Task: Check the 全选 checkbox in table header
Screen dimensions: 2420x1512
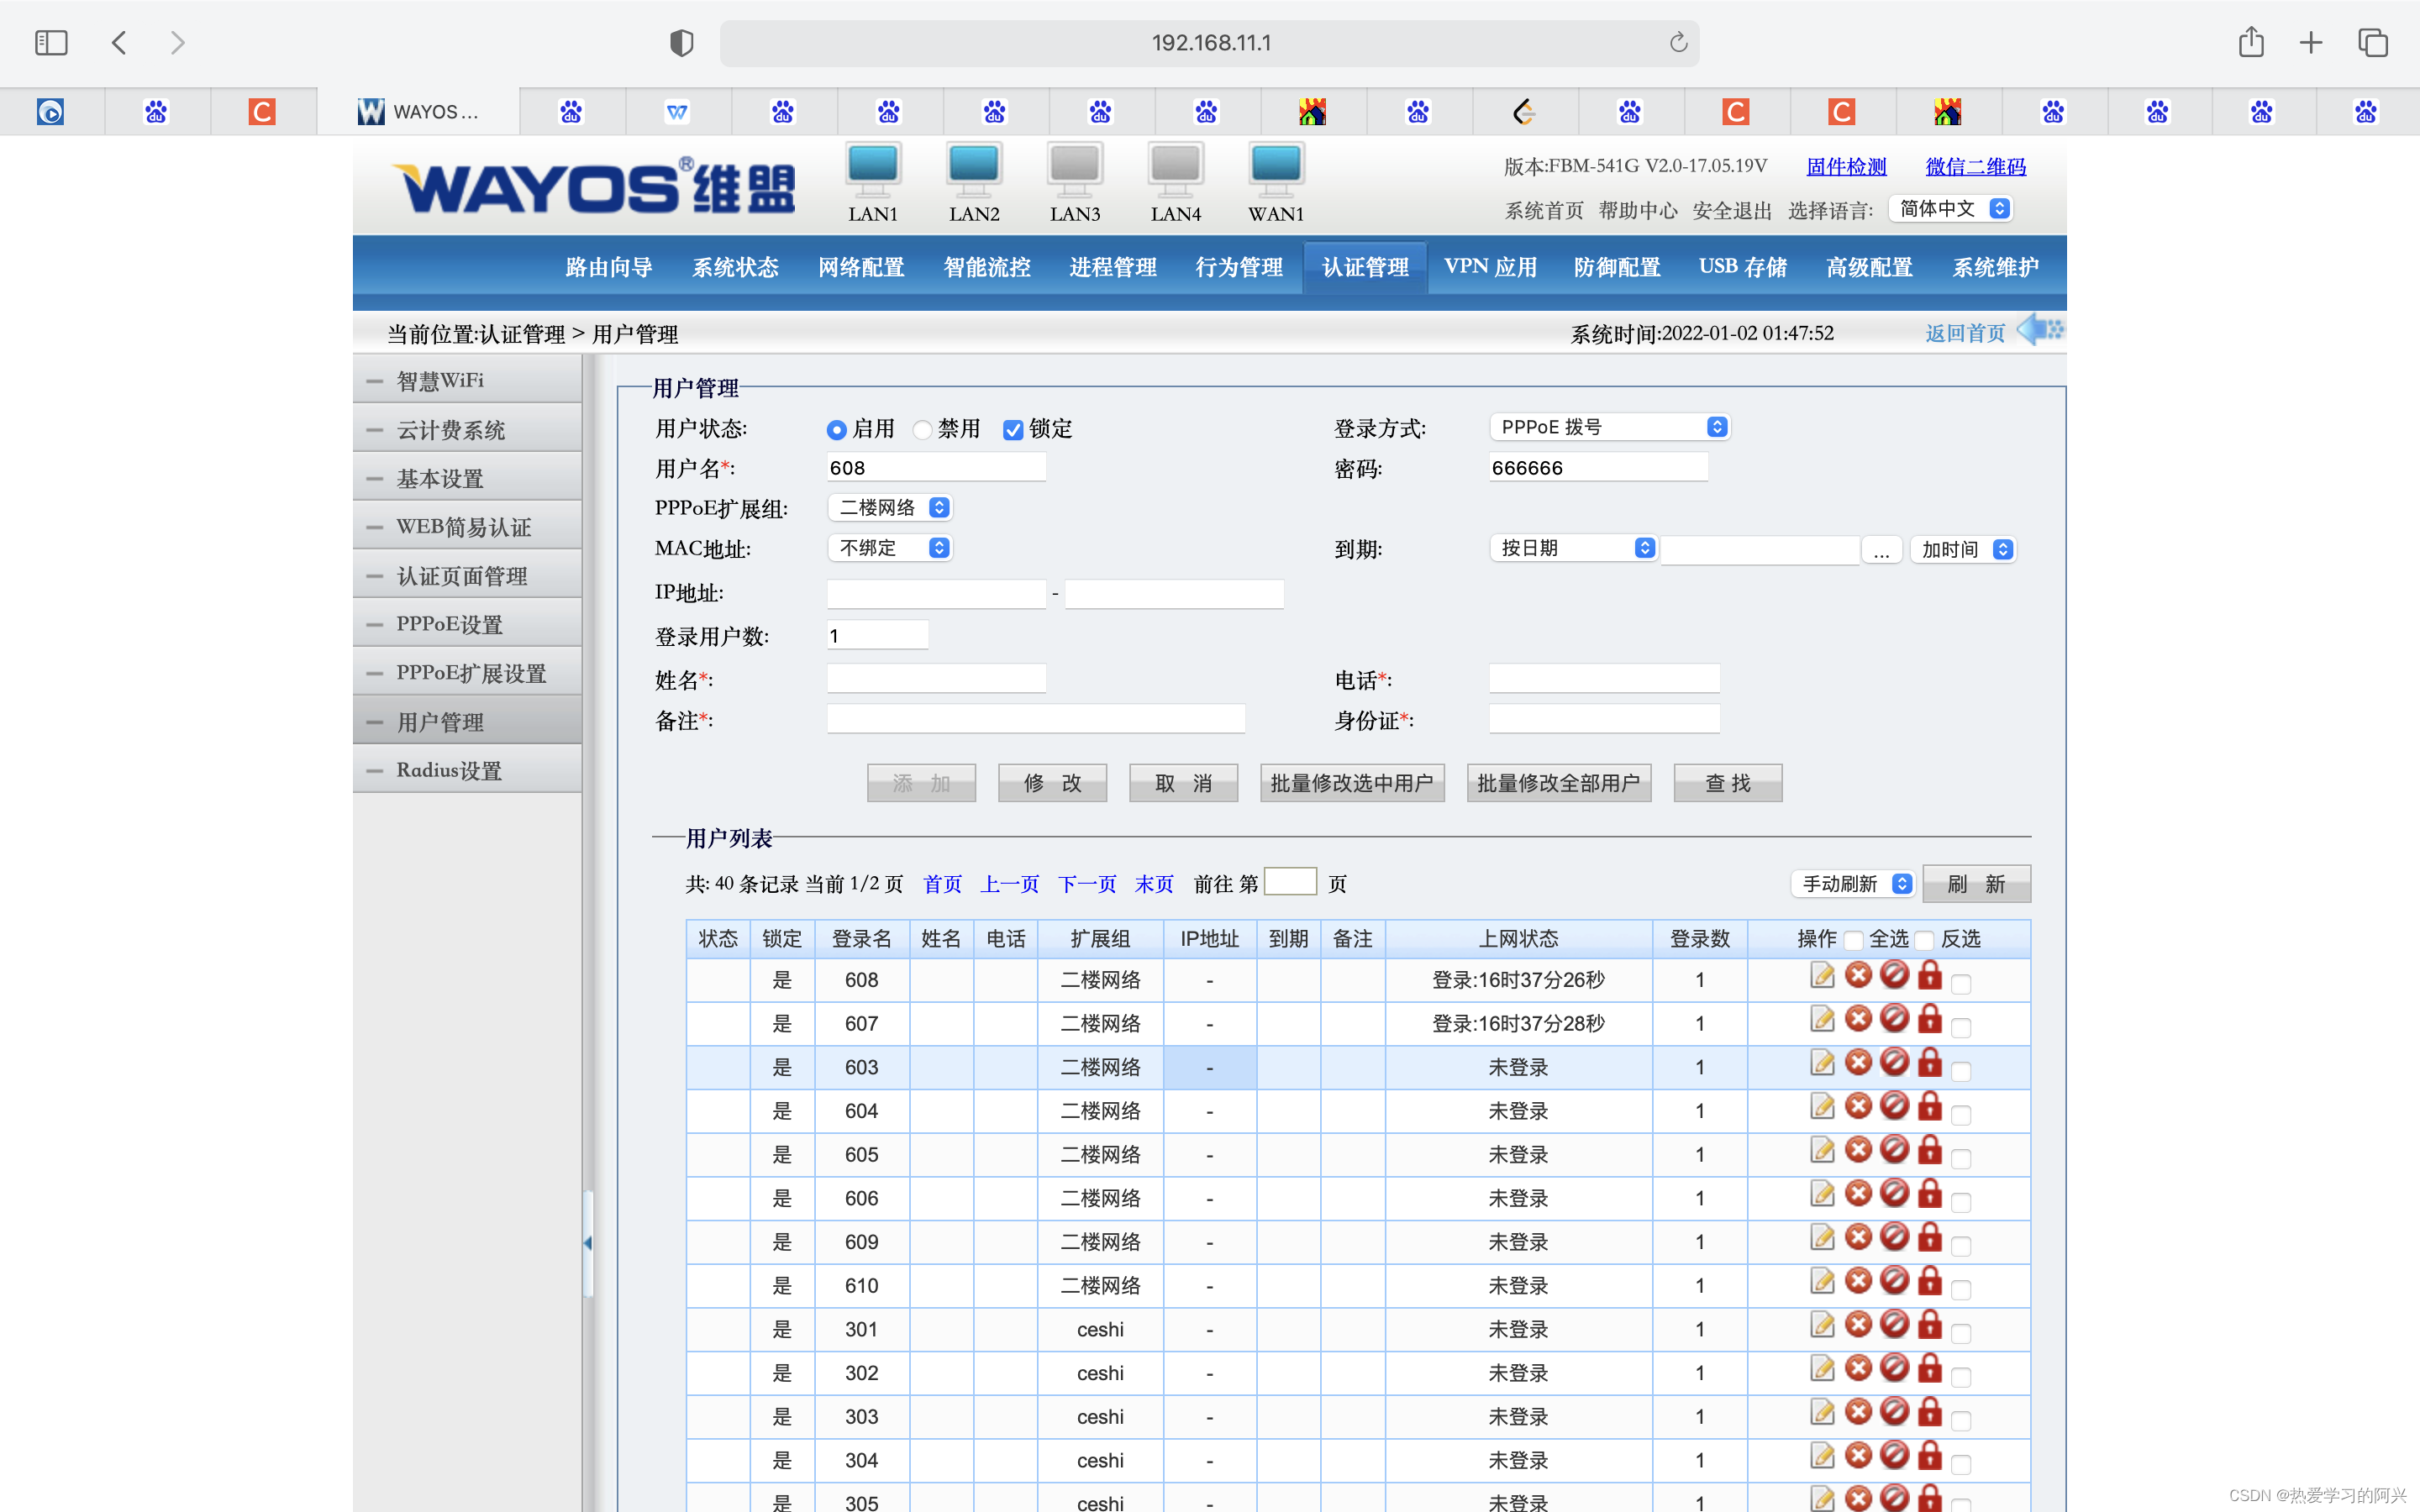Action: (1853, 940)
